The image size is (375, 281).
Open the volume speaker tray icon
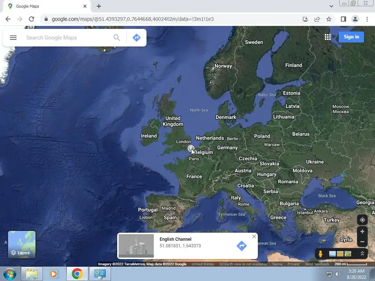coord(338,274)
